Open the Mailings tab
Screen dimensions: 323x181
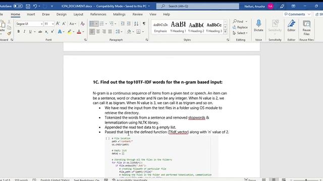click(119, 15)
